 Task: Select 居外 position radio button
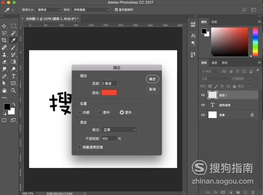point(122,112)
